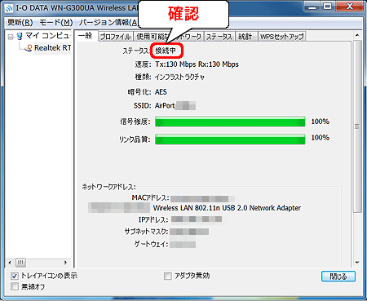Image resolution: width=367 pixels, height=301 pixels.
Task: Collapse the マイ コンピュータ tree node
Action: 11,37
